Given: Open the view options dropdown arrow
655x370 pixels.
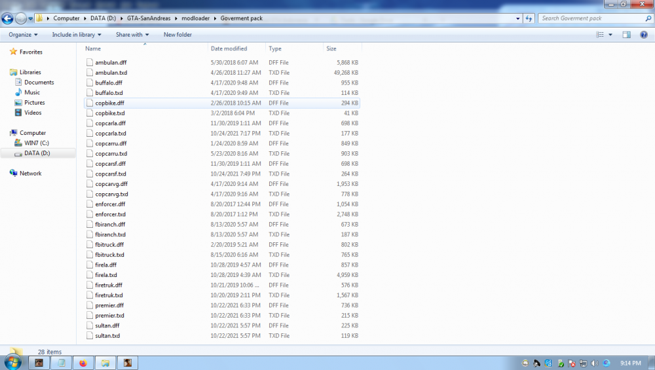Looking at the screenshot, I should (x=610, y=35).
